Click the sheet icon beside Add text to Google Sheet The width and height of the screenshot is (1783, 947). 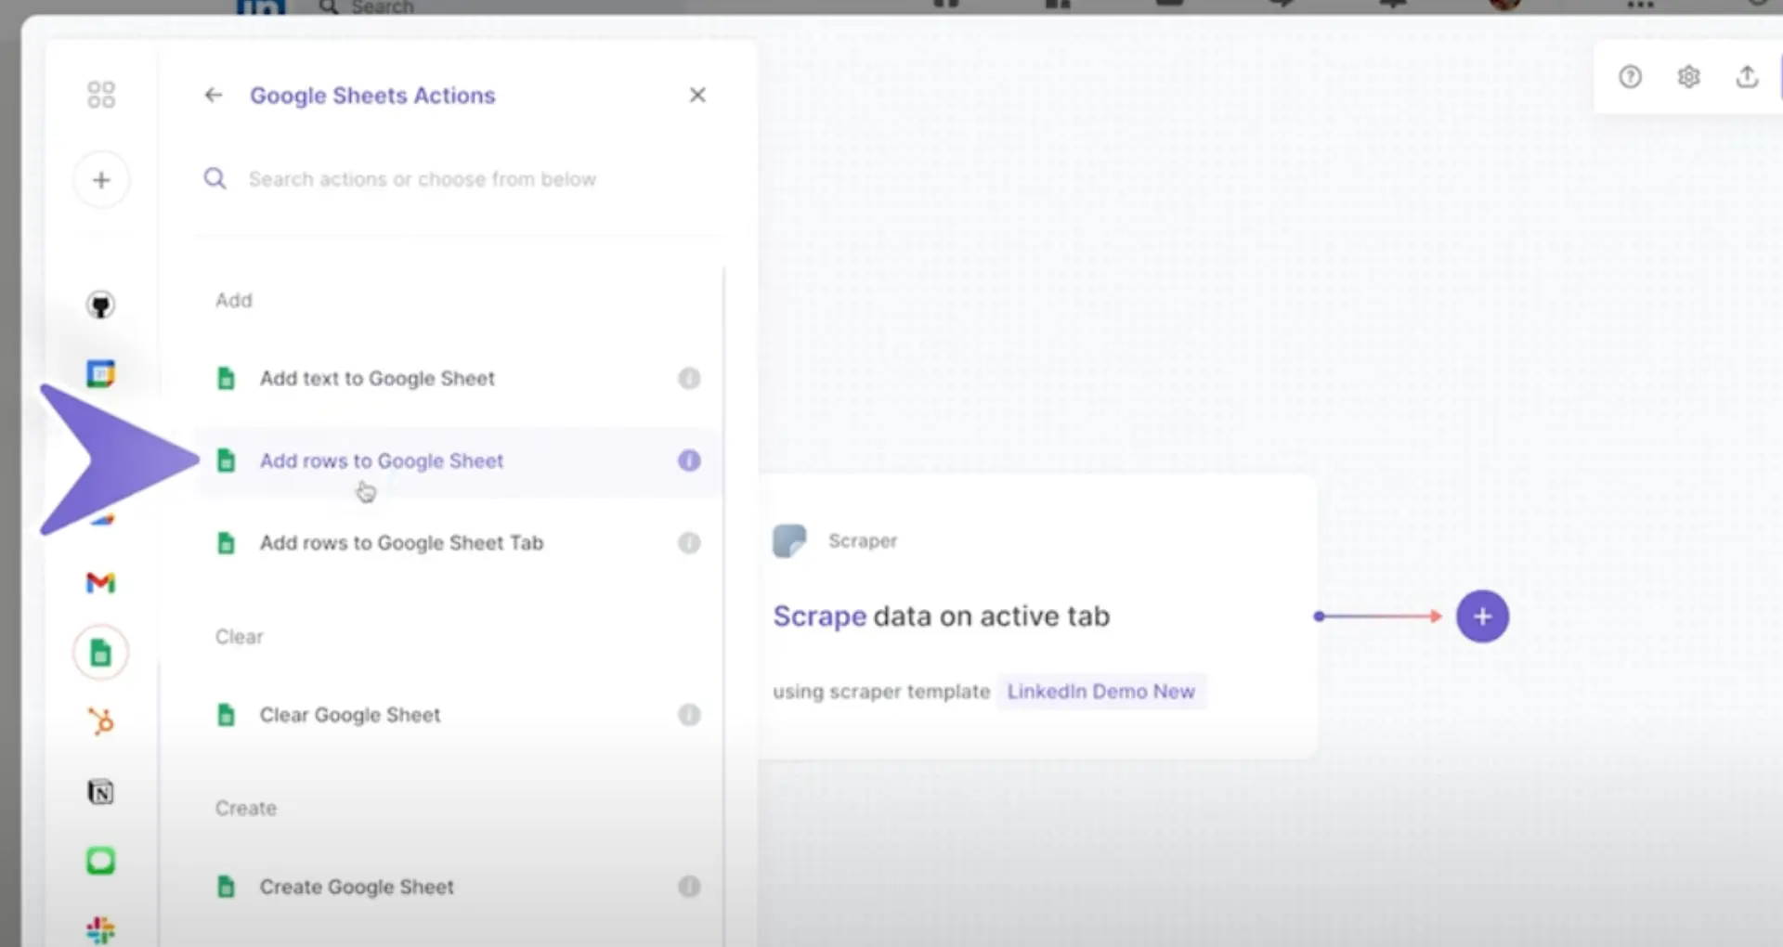226,379
